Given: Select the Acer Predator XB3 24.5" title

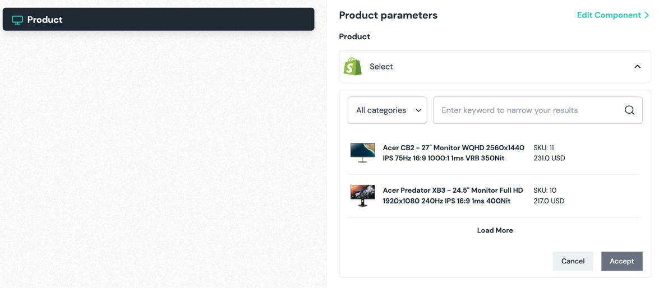Looking at the screenshot, I should (x=453, y=196).
